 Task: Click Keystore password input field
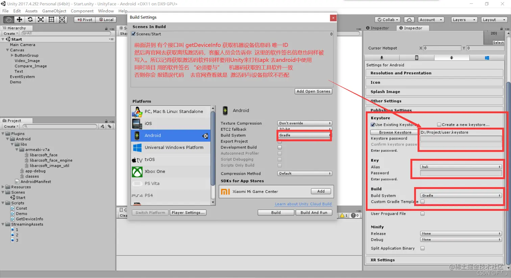pos(461,138)
